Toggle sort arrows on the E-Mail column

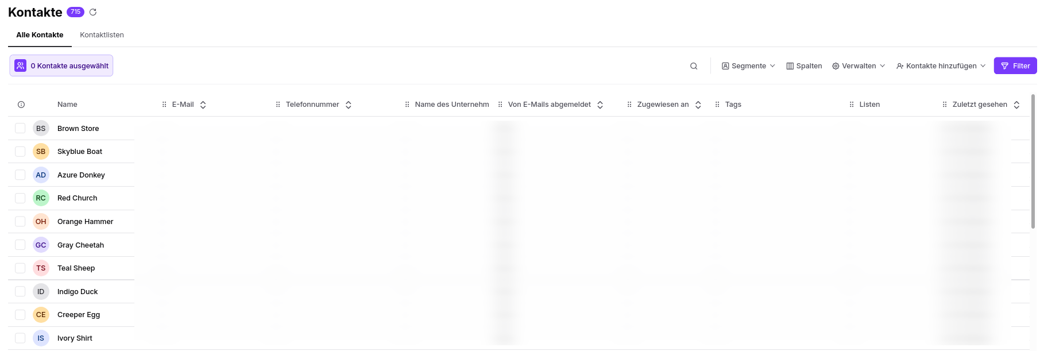click(203, 105)
